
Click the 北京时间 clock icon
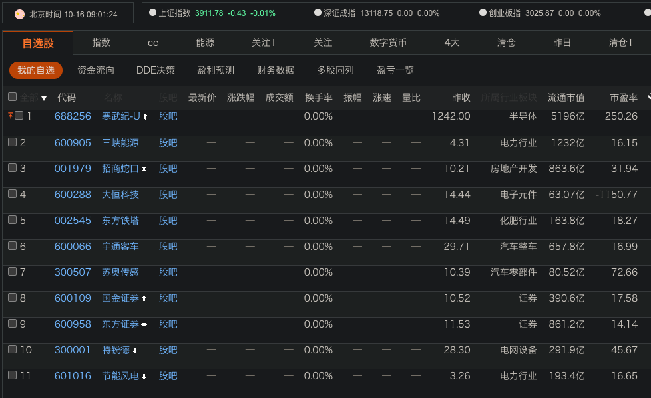pos(19,14)
